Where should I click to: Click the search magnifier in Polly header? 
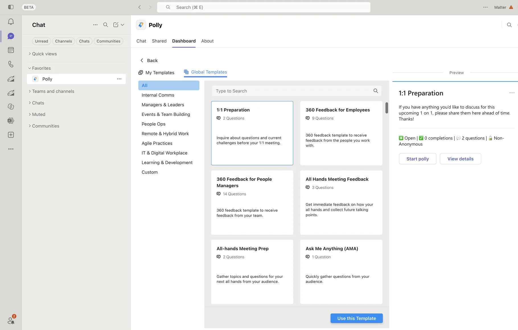tap(509, 25)
